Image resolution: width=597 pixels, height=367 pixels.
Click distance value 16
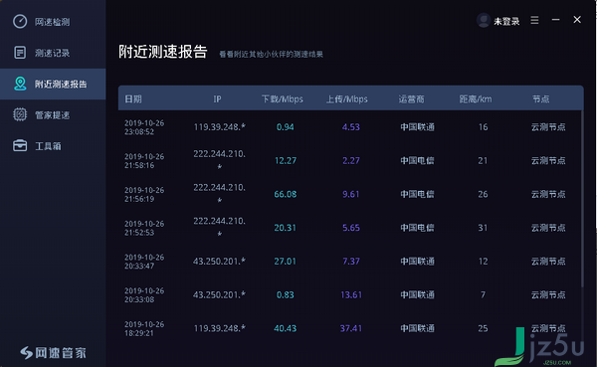[x=483, y=126]
